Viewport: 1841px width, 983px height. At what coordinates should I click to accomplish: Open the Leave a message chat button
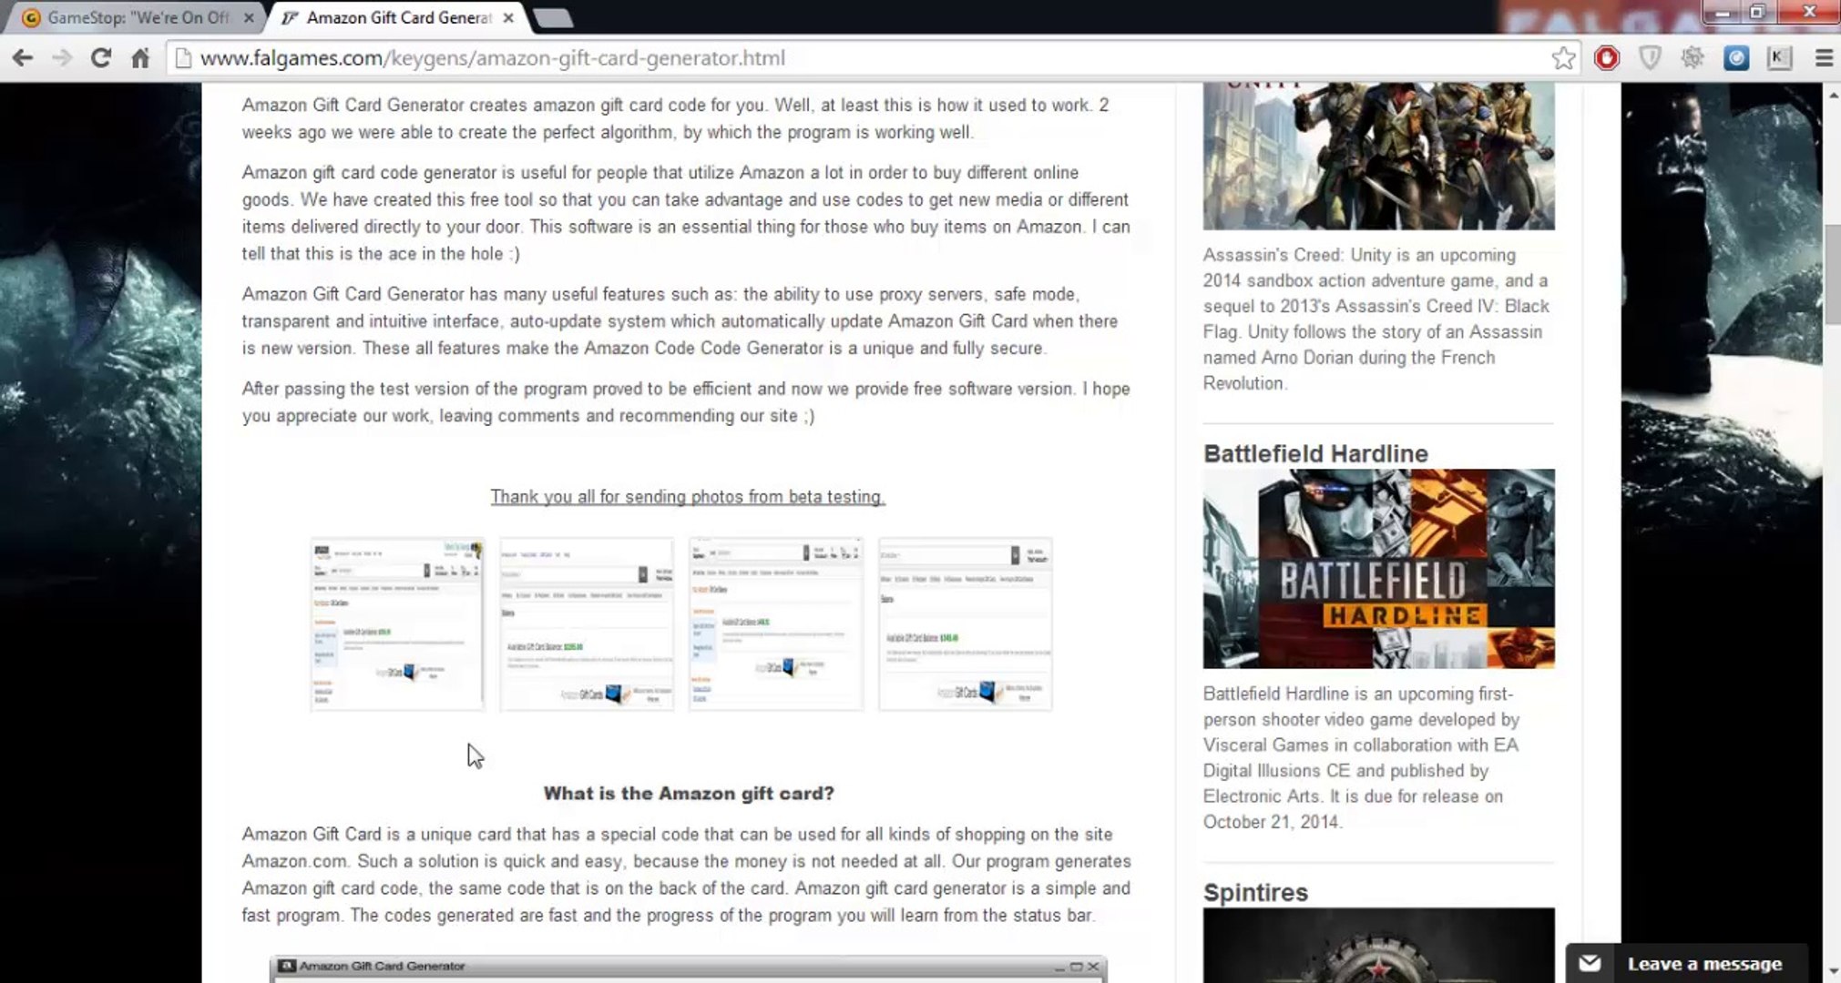[1687, 964]
